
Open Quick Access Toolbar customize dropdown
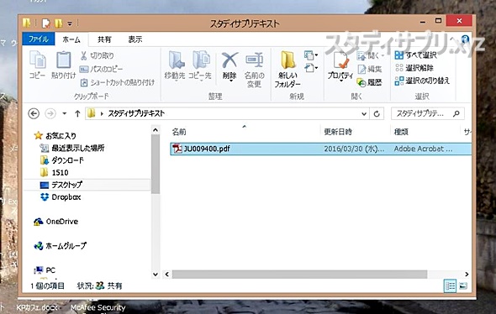click(x=70, y=24)
